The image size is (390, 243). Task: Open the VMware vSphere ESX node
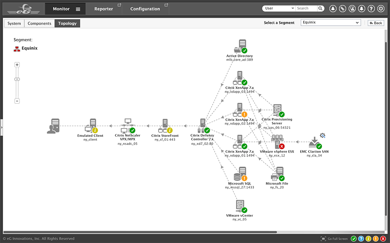click(x=277, y=142)
